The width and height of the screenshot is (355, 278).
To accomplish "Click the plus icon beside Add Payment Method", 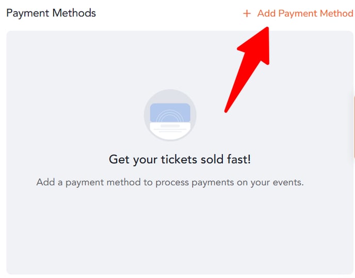I will [247, 13].
